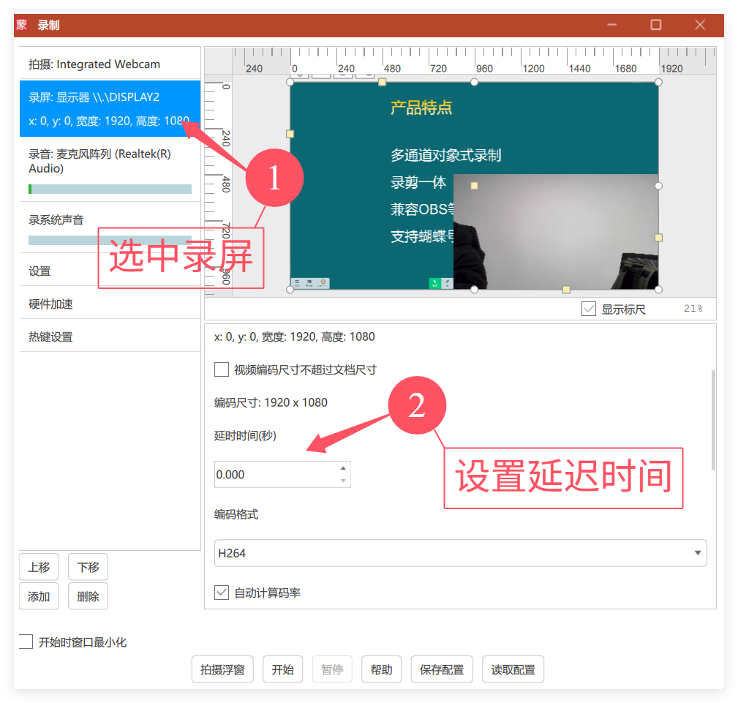Click the 添加 button

(x=39, y=597)
